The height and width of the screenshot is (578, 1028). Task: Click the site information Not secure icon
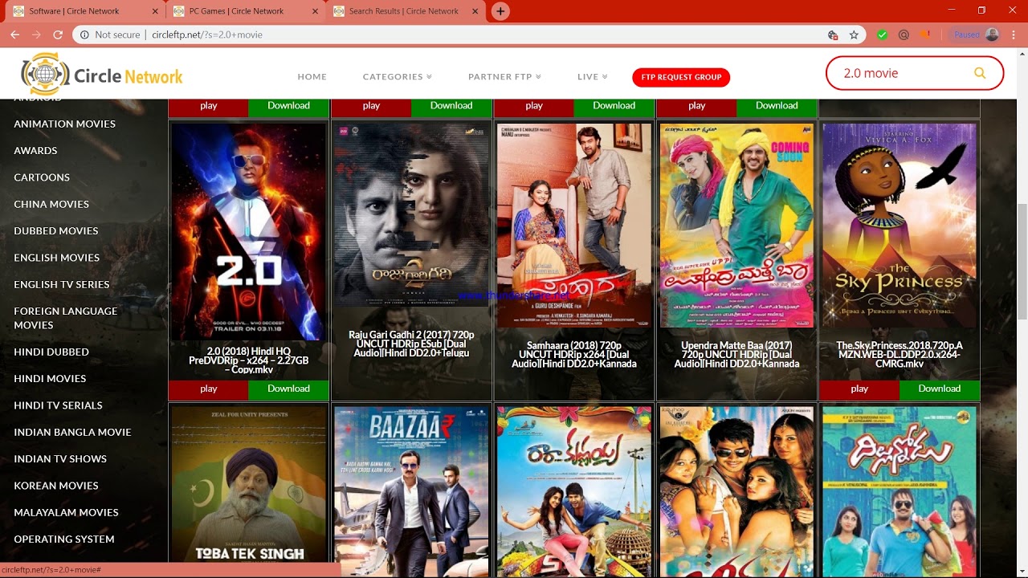tap(84, 35)
